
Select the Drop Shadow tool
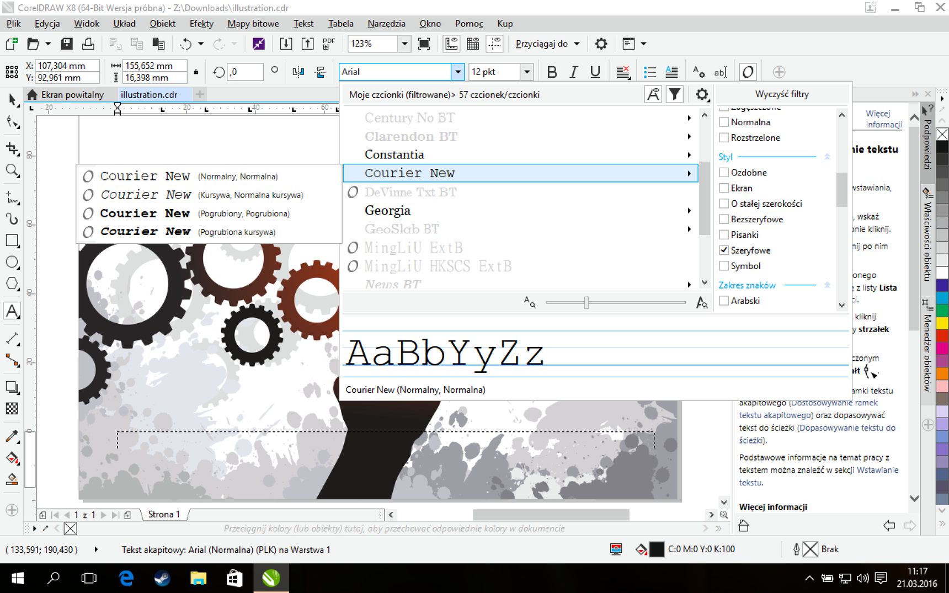click(x=12, y=387)
